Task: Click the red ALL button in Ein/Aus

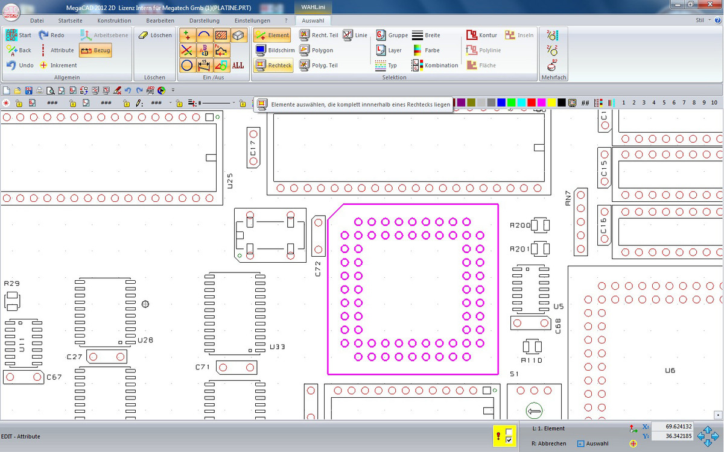Action: click(x=238, y=65)
